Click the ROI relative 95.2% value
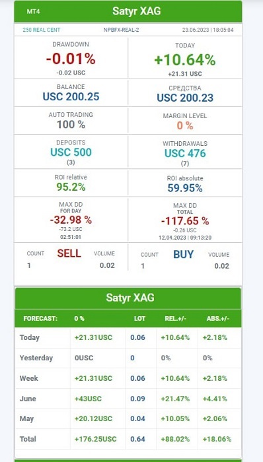 [x=71, y=187]
